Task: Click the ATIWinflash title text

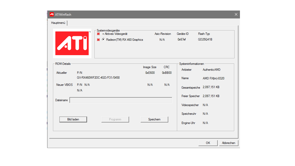Action: coord(63,15)
